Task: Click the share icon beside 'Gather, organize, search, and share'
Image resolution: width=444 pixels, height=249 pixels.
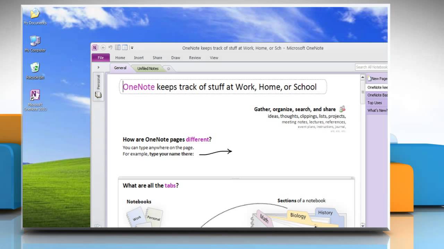Action: [x=342, y=109]
